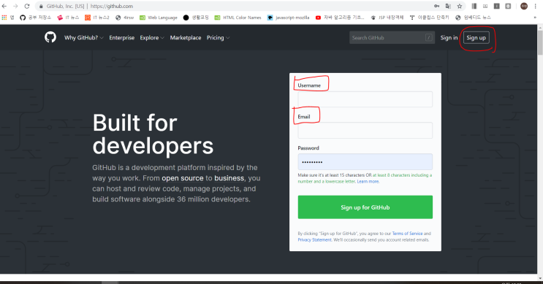
Task: Open the Terms of Service link
Action: point(407,234)
